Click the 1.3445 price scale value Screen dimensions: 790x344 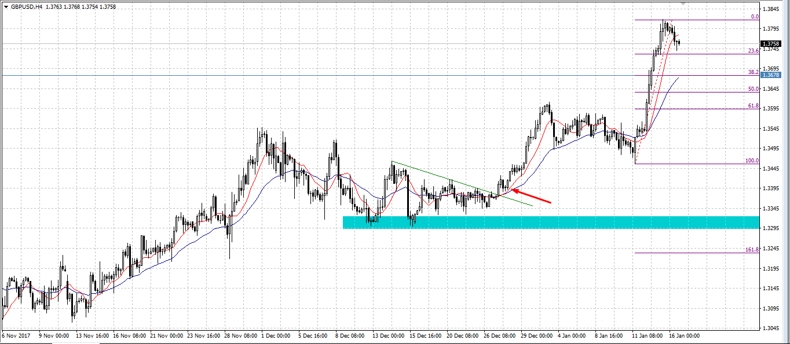[771, 169]
